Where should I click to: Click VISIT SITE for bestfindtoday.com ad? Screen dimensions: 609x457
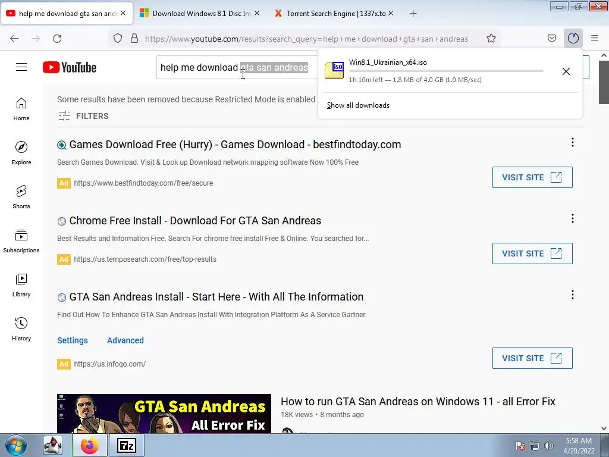(x=532, y=177)
